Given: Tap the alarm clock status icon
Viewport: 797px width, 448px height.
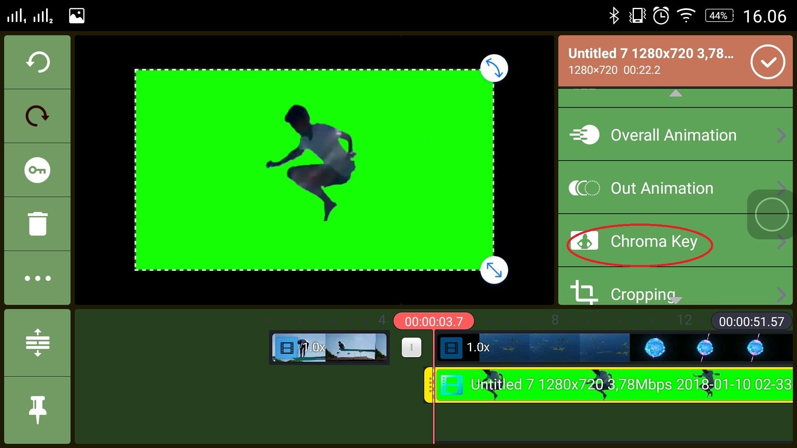Looking at the screenshot, I should tap(661, 16).
